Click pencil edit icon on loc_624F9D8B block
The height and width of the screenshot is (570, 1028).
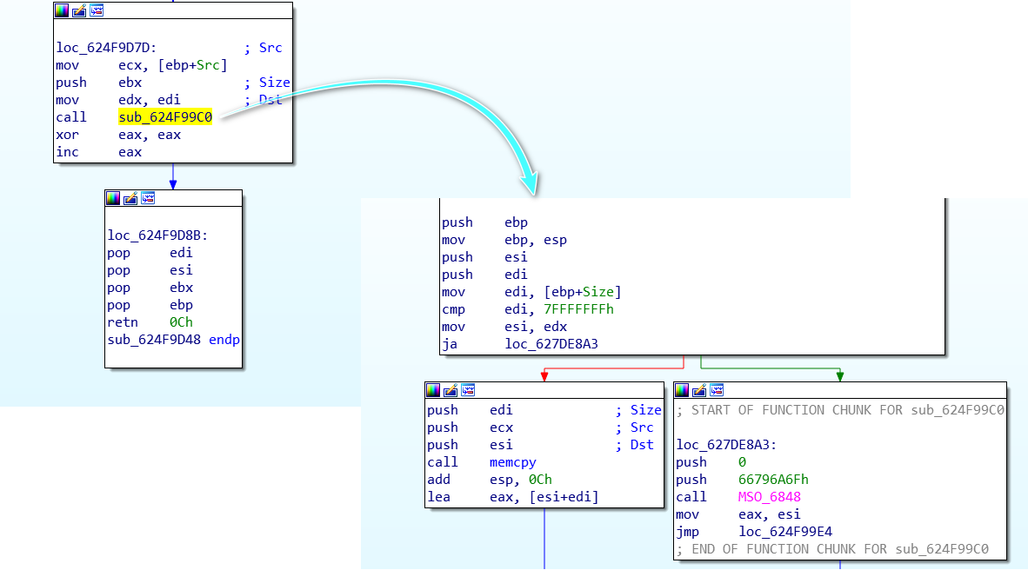130,198
